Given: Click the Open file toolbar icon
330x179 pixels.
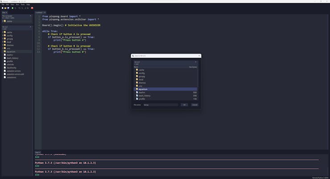Looking at the screenshot, I should [5, 8].
